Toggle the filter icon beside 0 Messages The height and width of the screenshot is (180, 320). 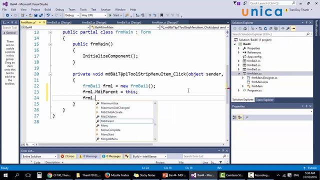click(127, 156)
